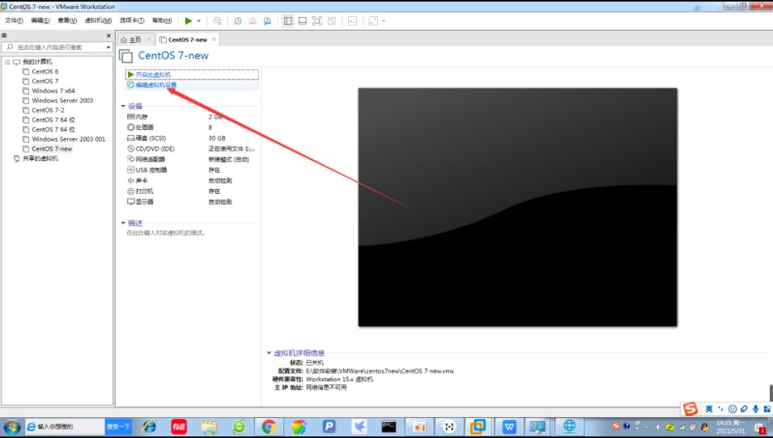773x438 pixels.
Task: Collapse the 虚拟机详细信息 section
Action: coord(270,353)
